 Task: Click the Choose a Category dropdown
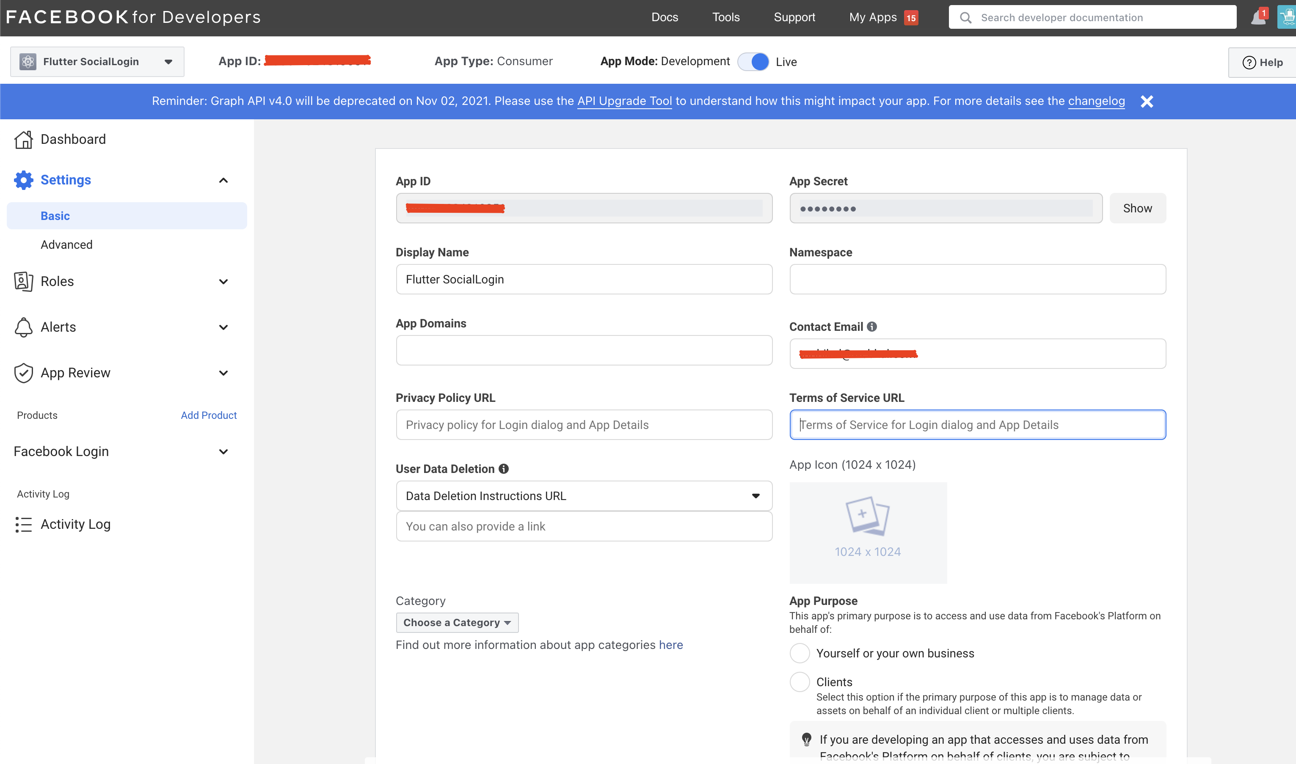click(457, 622)
